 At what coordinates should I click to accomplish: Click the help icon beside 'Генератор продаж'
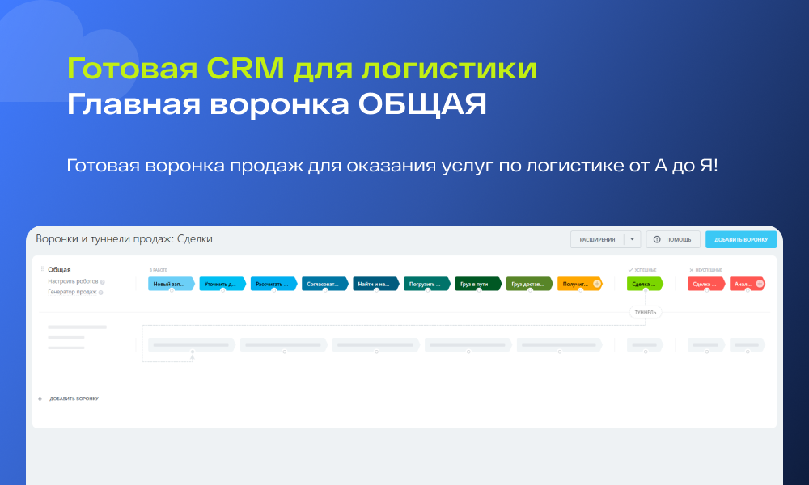click(x=100, y=293)
